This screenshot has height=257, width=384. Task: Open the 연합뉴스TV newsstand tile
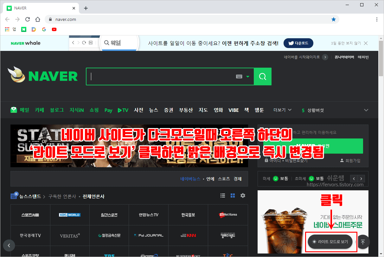(x=149, y=215)
